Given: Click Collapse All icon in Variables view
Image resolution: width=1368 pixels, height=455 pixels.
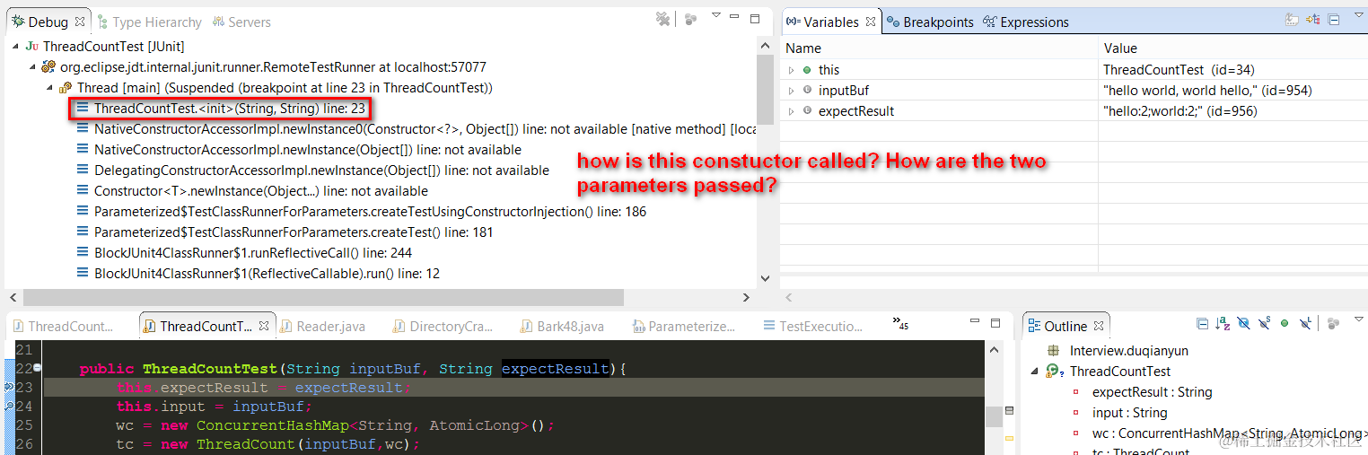Looking at the screenshot, I should tap(1334, 19).
